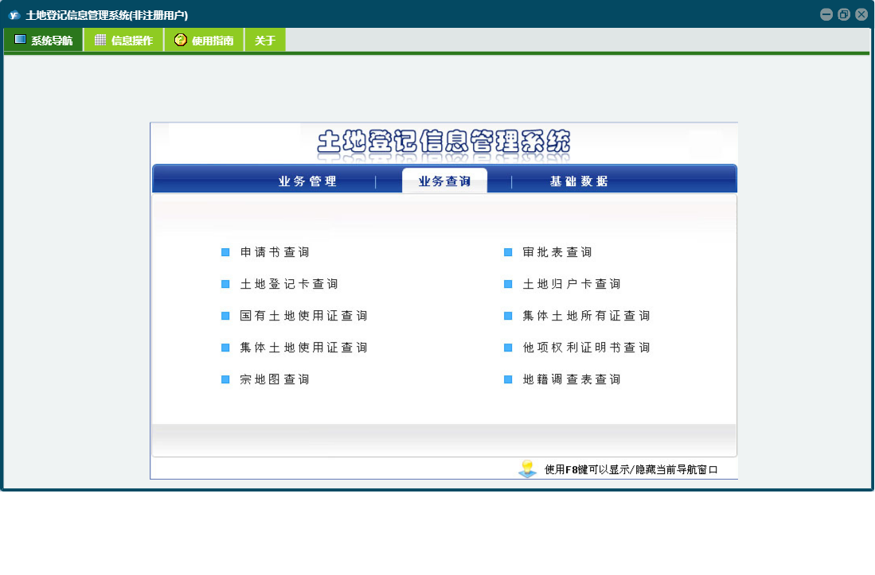The width and height of the screenshot is (875, 575).
Task: Open the 信息操作 menu
Action: point(123,40)
